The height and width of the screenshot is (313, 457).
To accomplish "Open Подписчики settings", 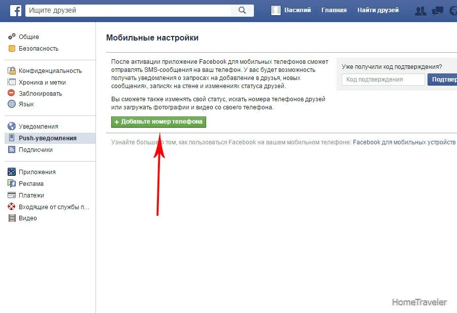I will coord(36,150).
